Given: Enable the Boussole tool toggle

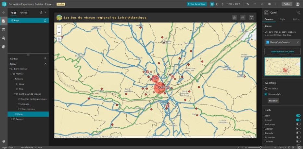Looking at the screenshot, I should [298, 133].
